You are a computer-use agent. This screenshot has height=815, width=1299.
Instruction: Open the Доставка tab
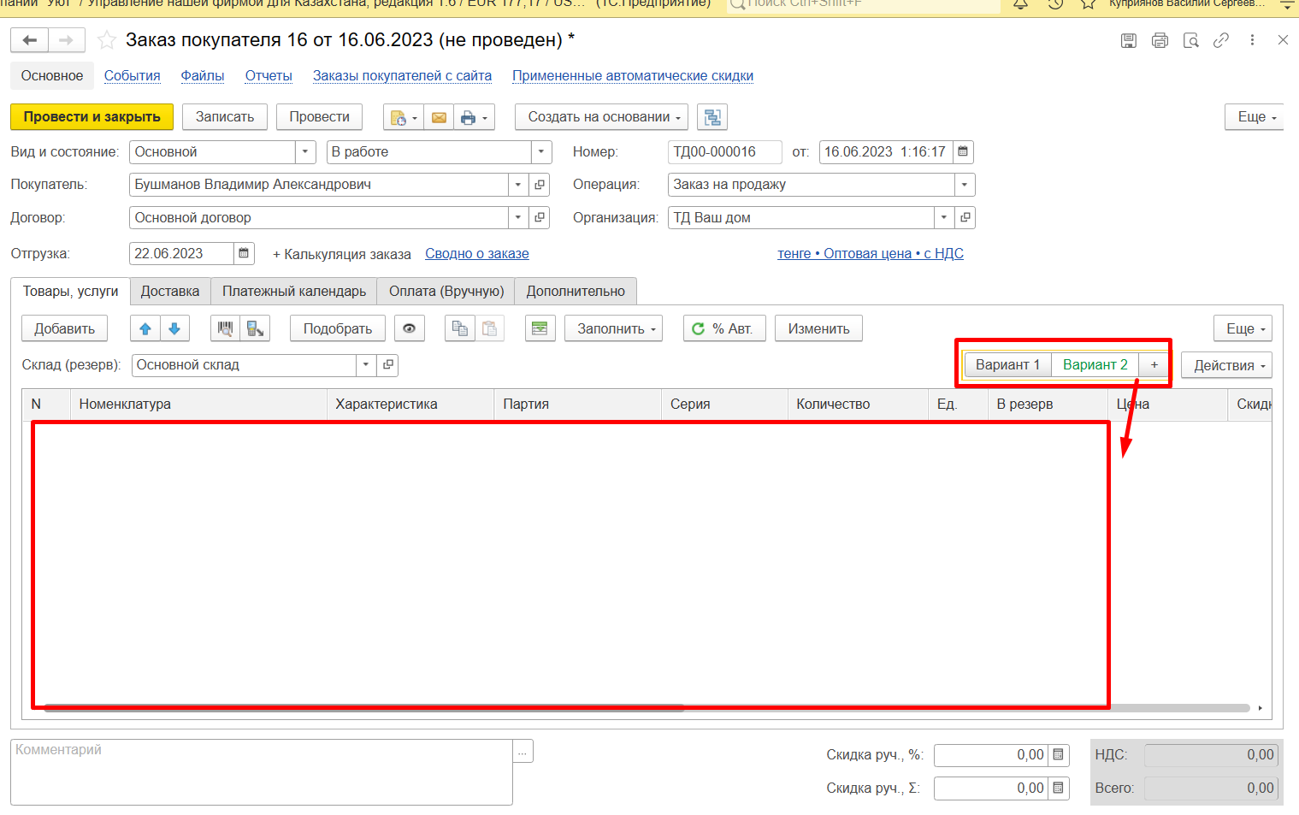click(169, 292)
